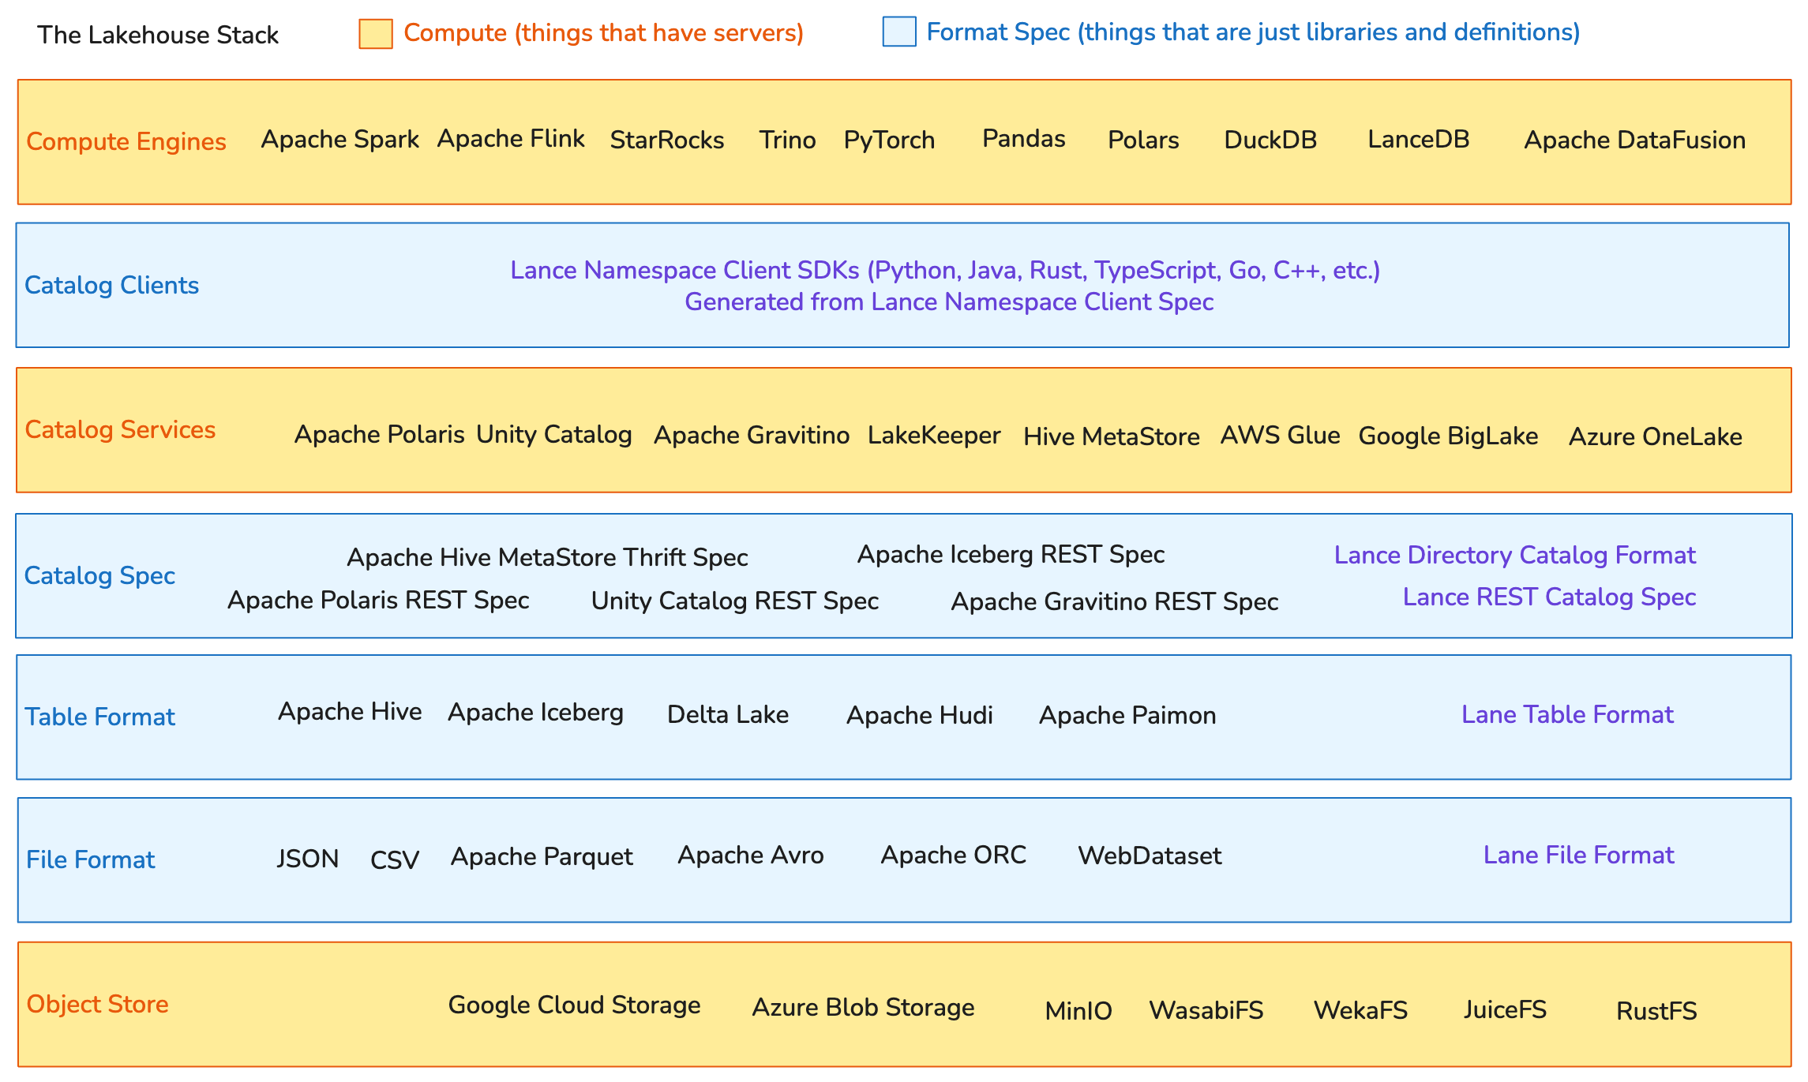Select Apache Iceberg REST Spec text
This screenshot has height=1082, width=1808.
[1011, 555]
